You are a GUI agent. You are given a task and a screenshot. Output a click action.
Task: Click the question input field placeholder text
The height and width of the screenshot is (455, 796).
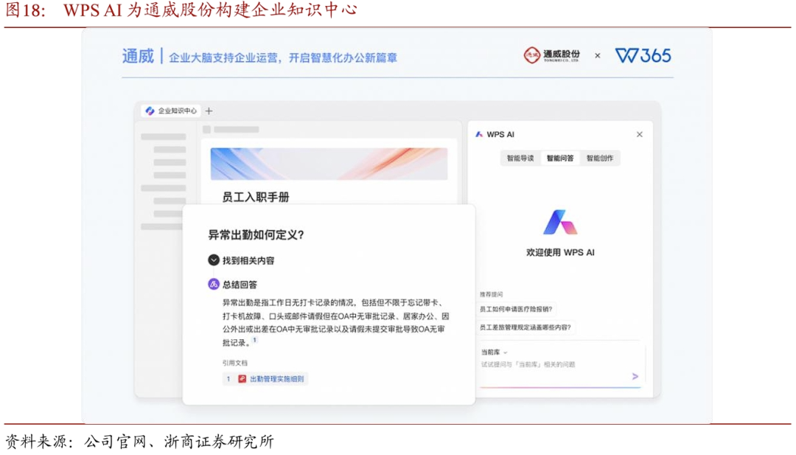(x=528, y=364)
